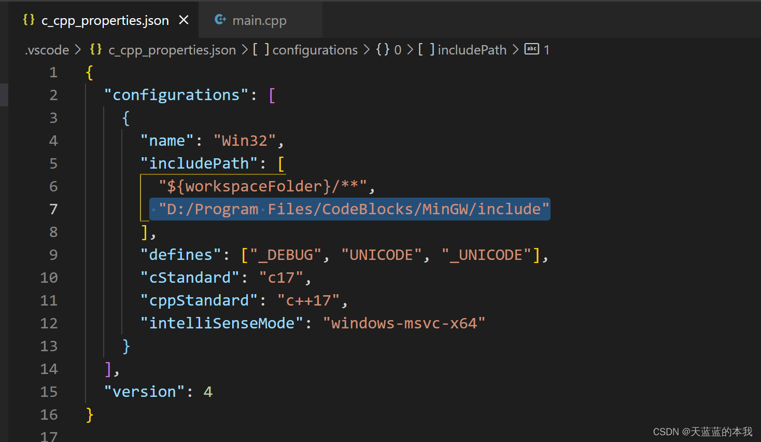Expand the chevron after breadcrumb 0
The height and width of the screenshot is (442, 761).
click(x=410, y=50)
